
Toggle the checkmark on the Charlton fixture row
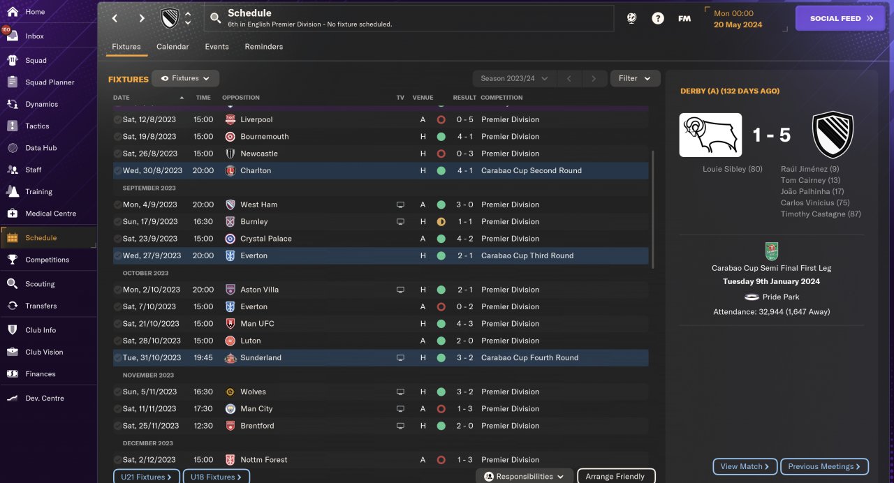117,170
